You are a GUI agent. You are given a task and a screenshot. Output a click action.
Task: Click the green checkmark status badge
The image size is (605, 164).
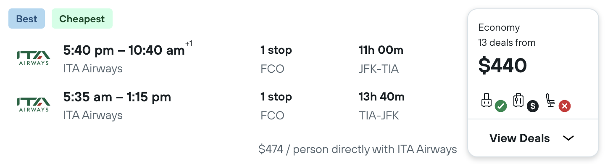tap(500, 106)
